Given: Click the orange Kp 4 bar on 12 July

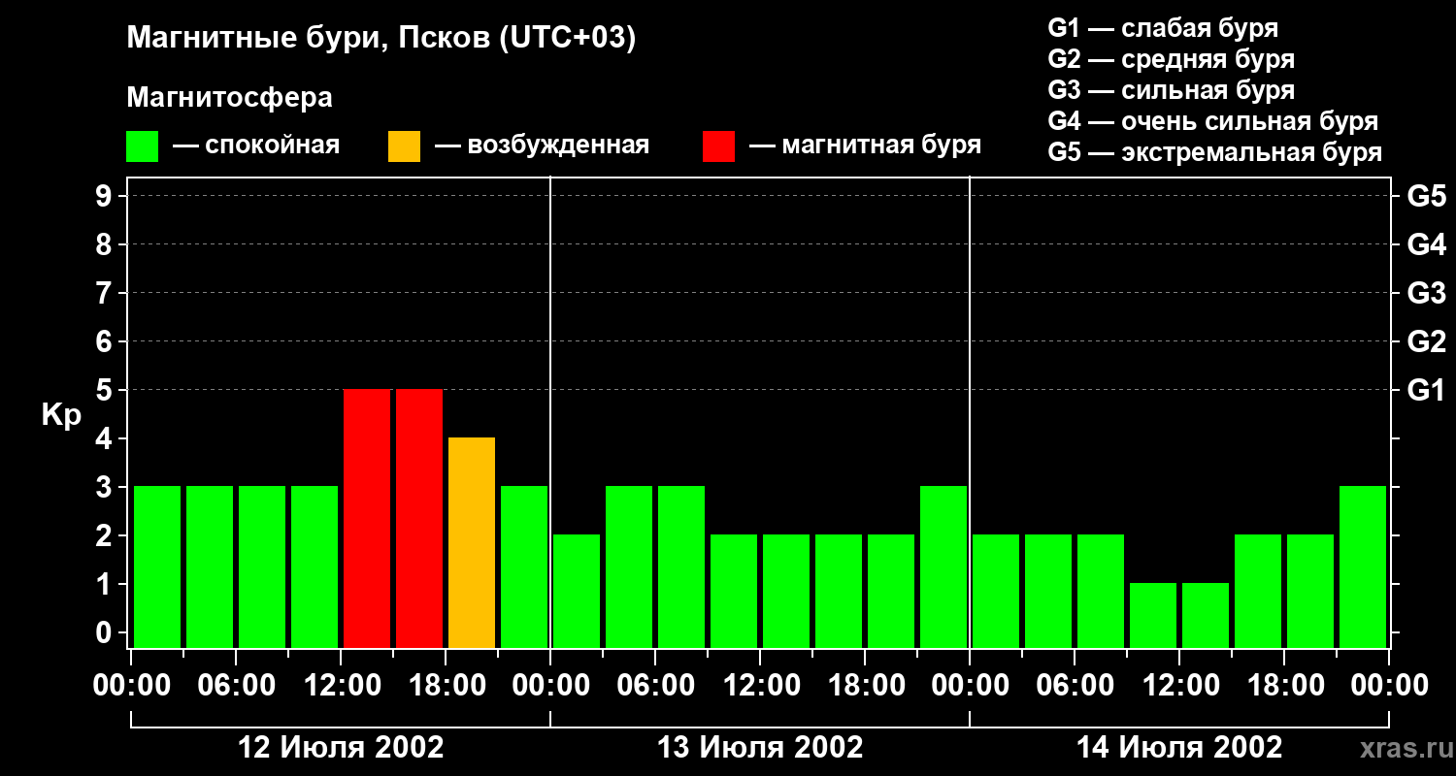Looking at the screenshot, I should point(472,542).
